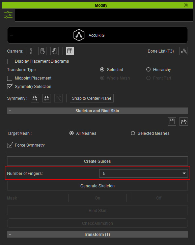Choose Selected Meshes as target mesh
Image resolution: width=195 pixels, height=245 pixels.
tap(133, 133)
